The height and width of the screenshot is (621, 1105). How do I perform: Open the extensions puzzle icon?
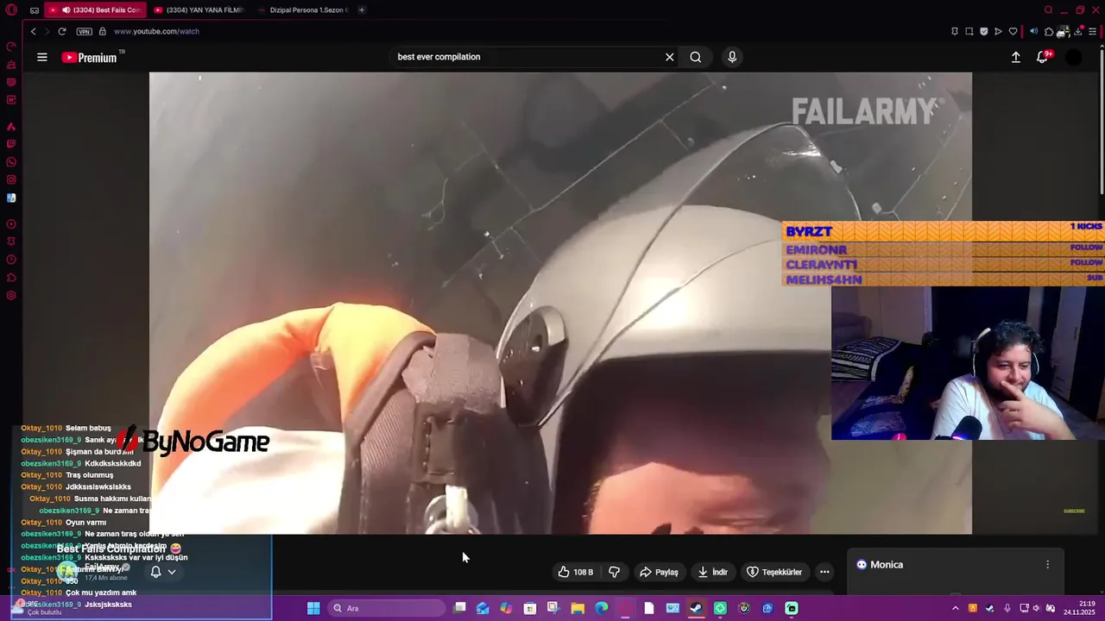(x=1049, y=31)
